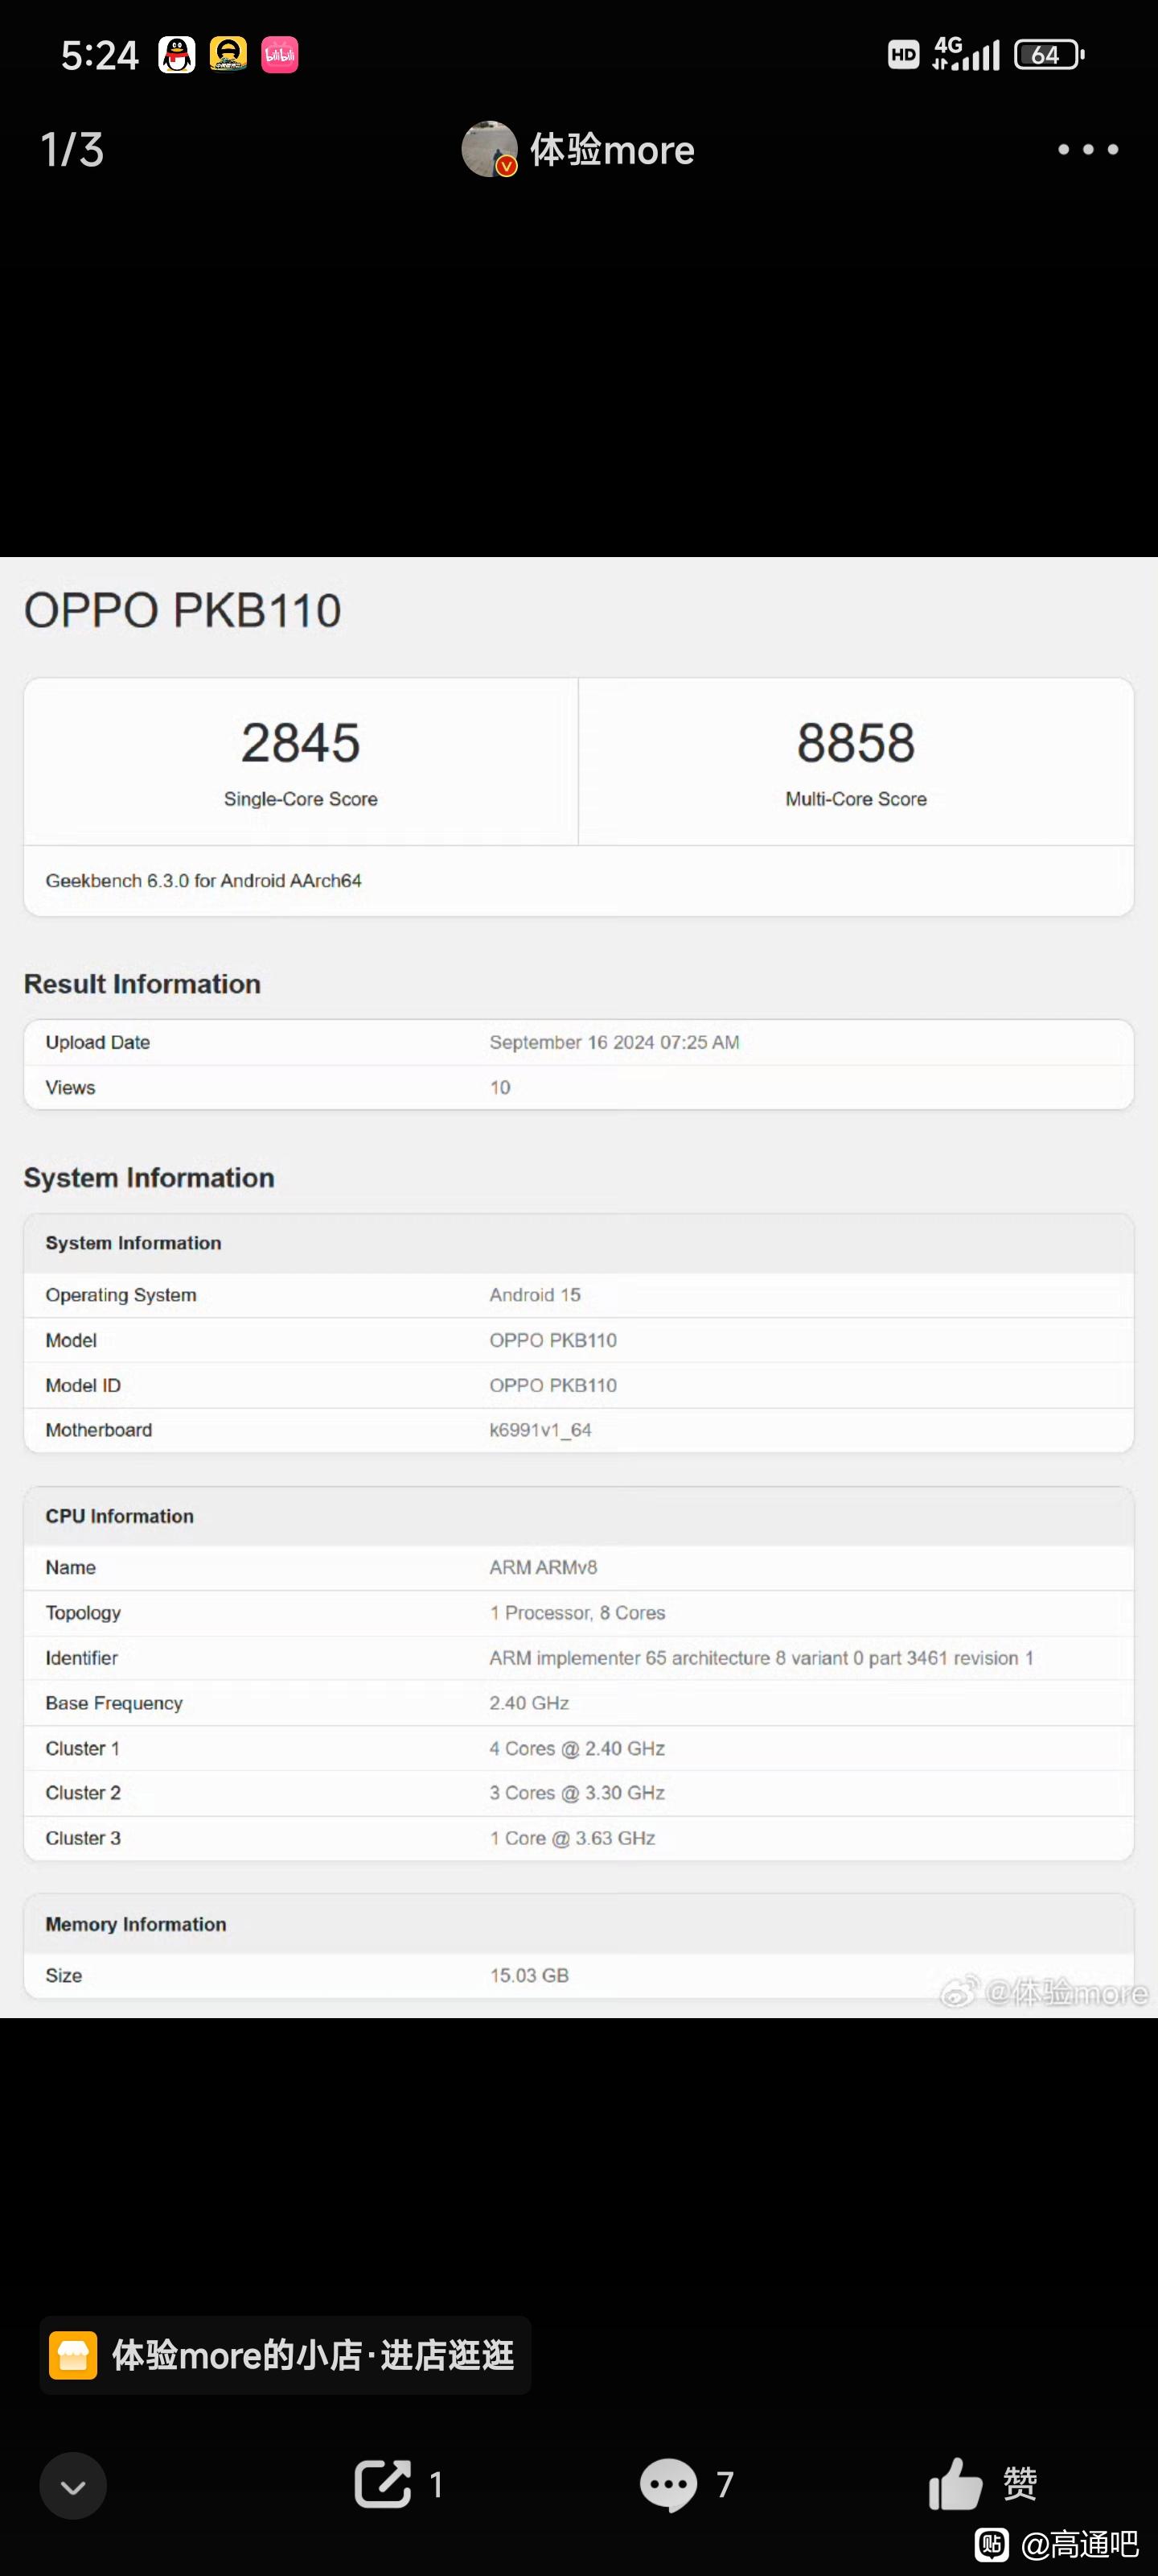Open the bilibili notification icon
This screenshot has height=2576, width=1158.
[280, 54]
